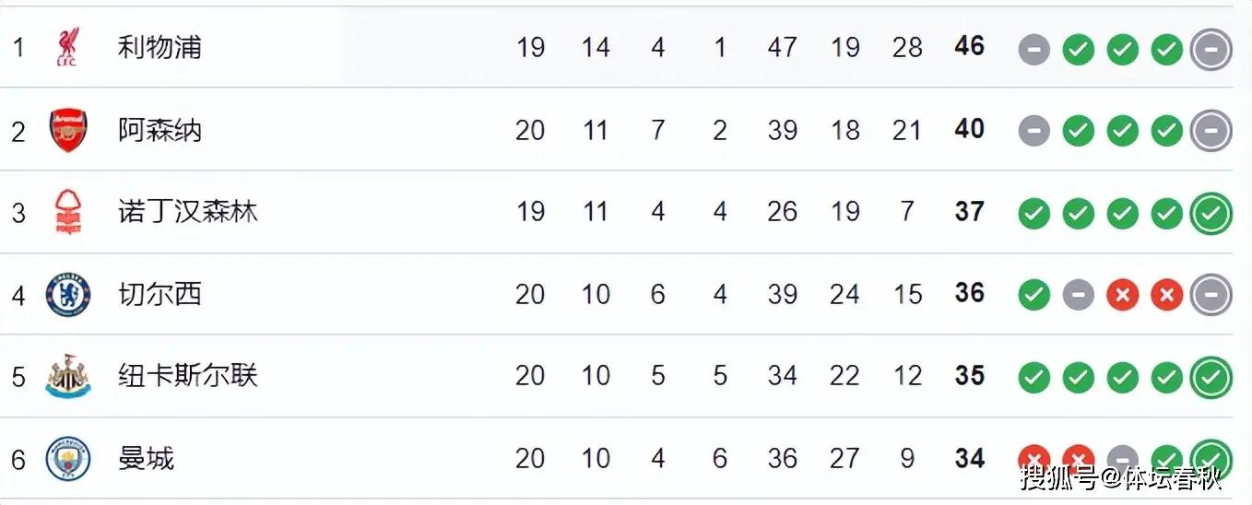Screen dimensions: 1252x505
Task: Click Newcastle's circled latest-match win icon
Action: pyautogui.click(x=1211, y=378)
